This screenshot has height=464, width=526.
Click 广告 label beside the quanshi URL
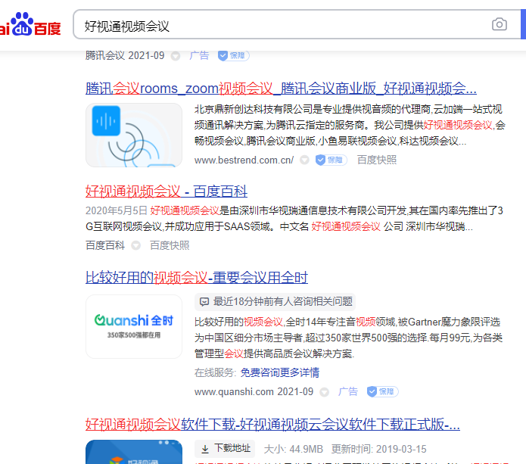point(348,391)
